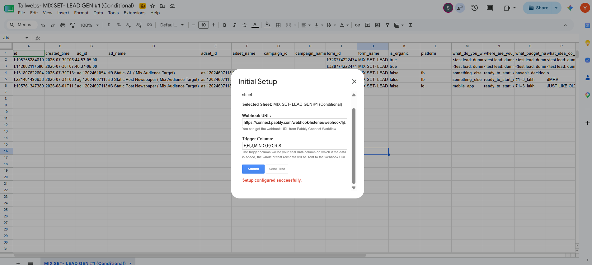The image size is (592, 265).
Task: Open the functions (sigma) tool
Action: tap(411, 25)
